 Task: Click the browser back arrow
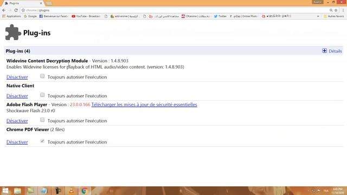(4, 10)
